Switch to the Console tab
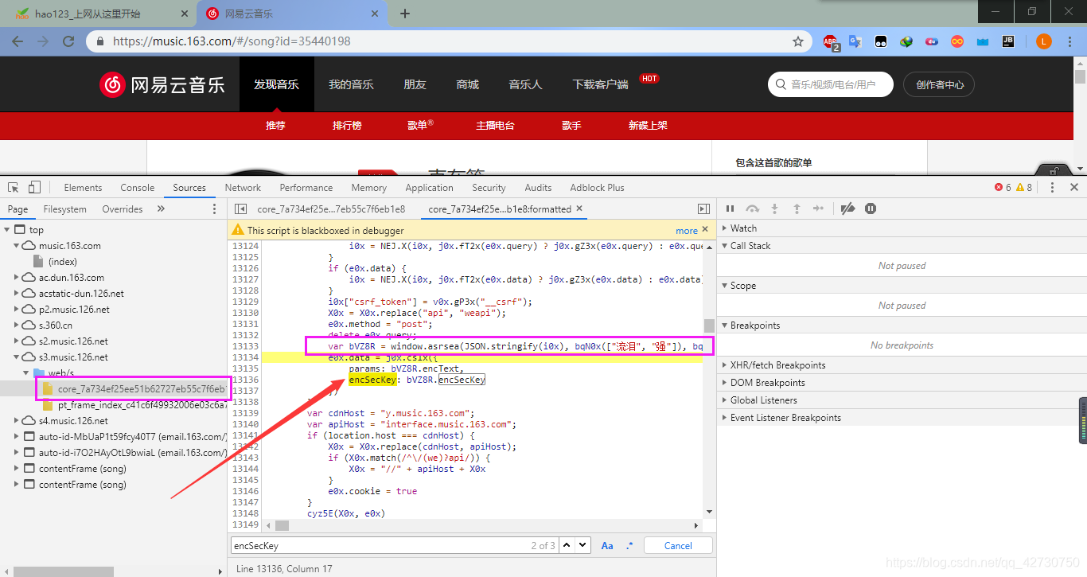Viewport: 1087px width, 577px height. click(138, 188)
